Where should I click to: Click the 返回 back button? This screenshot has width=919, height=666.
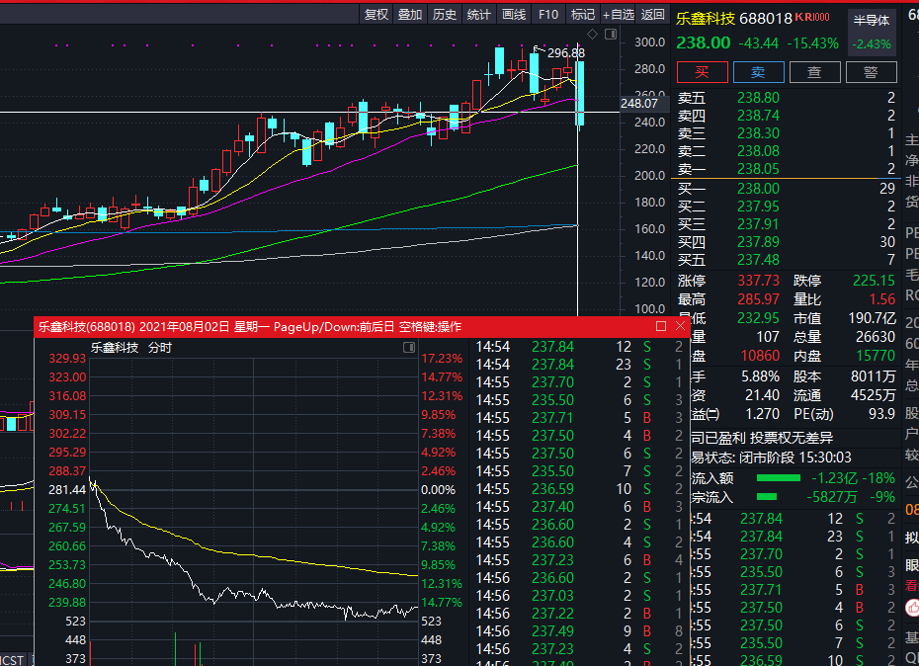pos(653,14)
